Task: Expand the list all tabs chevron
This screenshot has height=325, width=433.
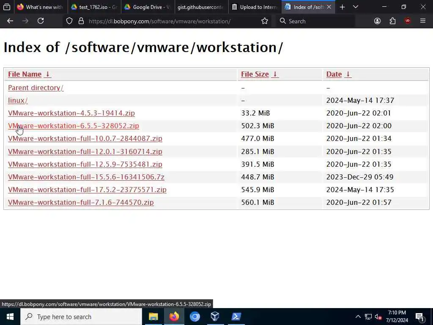Action: point(356,7)
